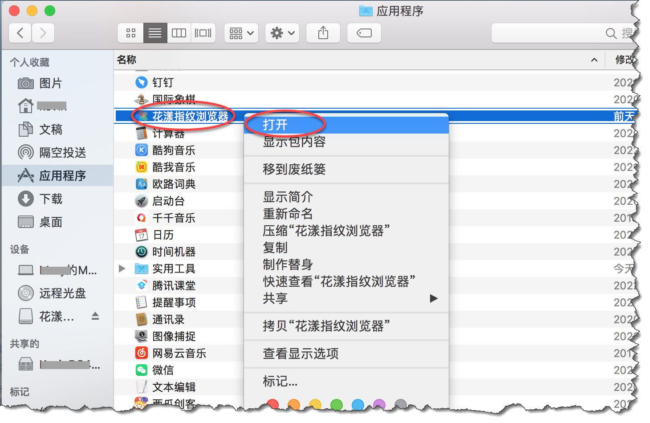Viewport: 650px width, 423px height.
Task: Switch to column view
Action: 179,33
